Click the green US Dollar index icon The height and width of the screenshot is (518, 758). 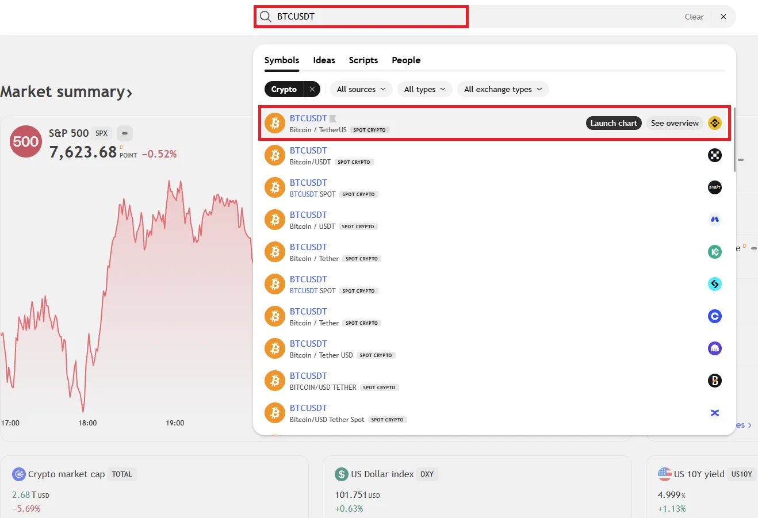342,474
